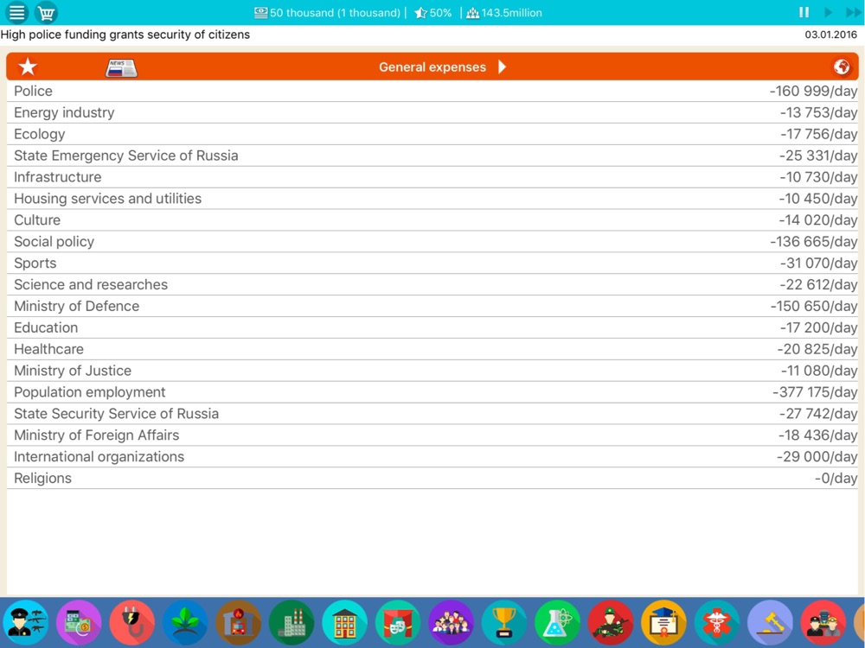Select Ministry of Foreign Affairs label
865x648 pixels.
coord(97,435)
